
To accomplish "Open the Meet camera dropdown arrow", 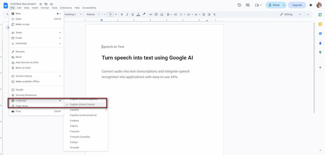I will click(261, 5).
